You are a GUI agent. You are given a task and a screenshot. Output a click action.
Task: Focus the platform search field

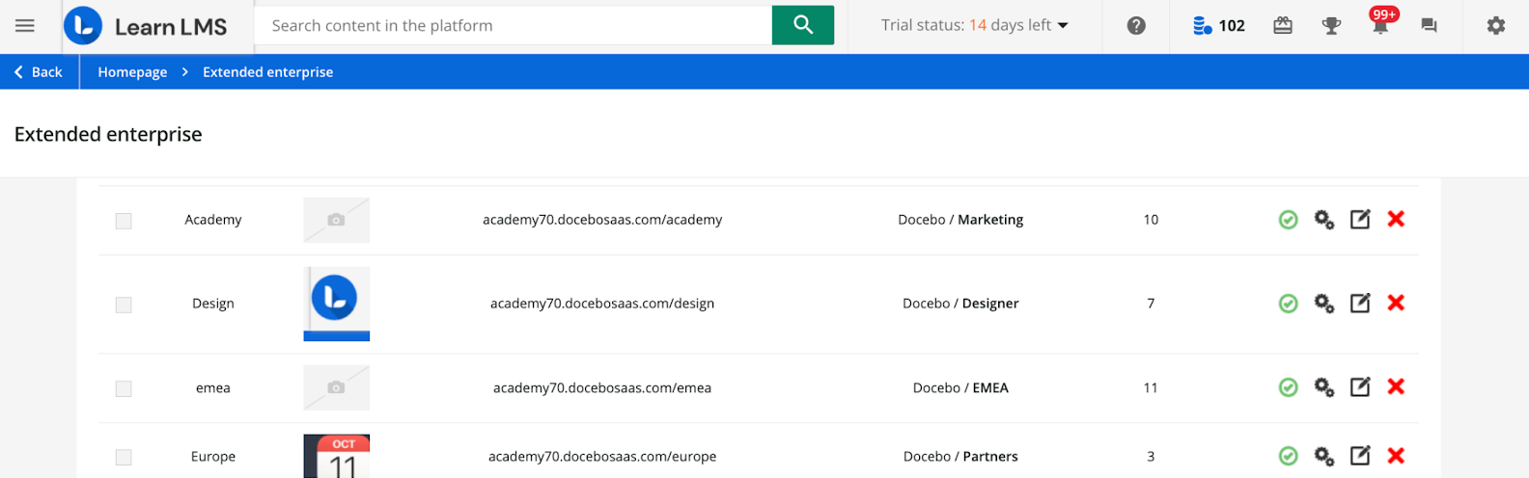pyautogui.click(x=514, y=25)
